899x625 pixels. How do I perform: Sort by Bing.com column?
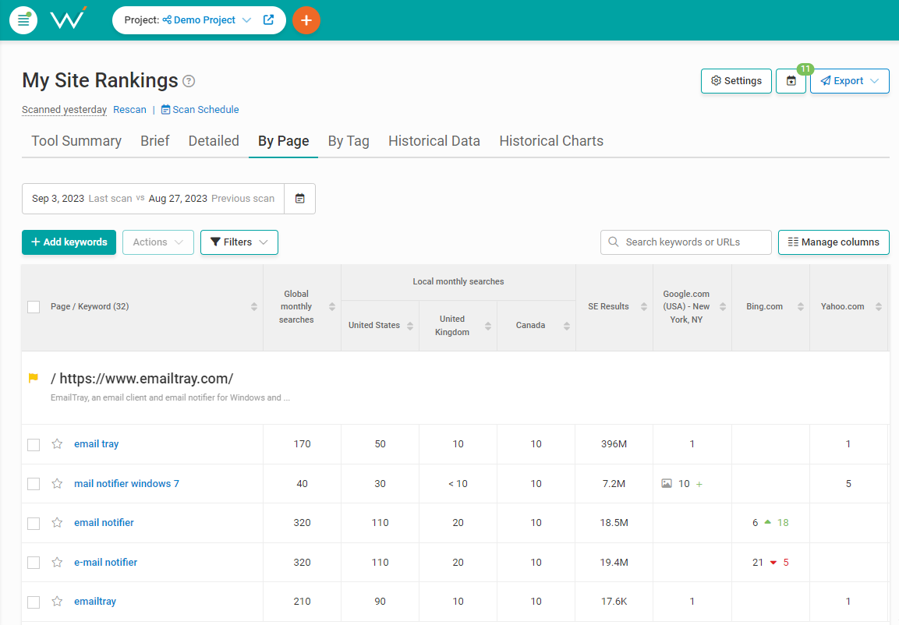click(x=801, y=306)
